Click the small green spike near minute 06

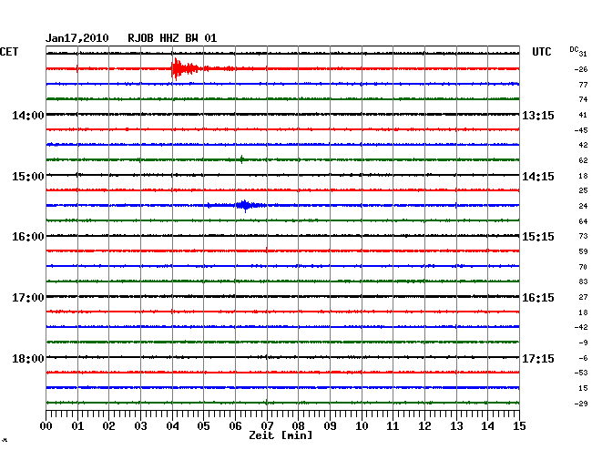(x=241, y=159)
